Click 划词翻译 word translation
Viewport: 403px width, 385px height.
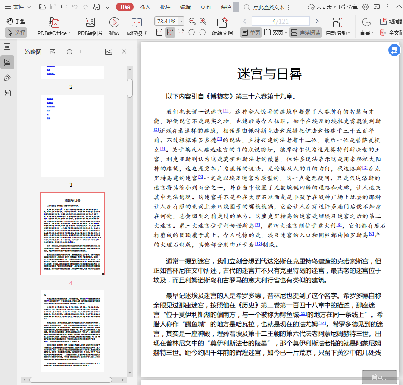pyautogui.click(x=391, y=21)
